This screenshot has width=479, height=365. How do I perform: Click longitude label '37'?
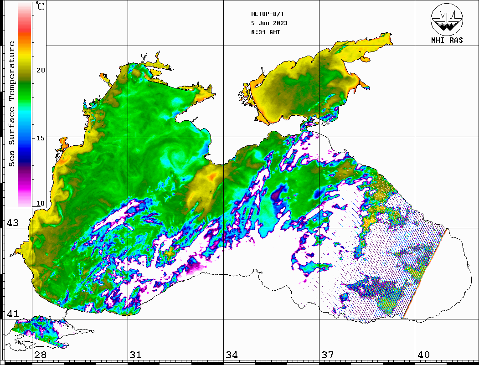pos(328,355)
